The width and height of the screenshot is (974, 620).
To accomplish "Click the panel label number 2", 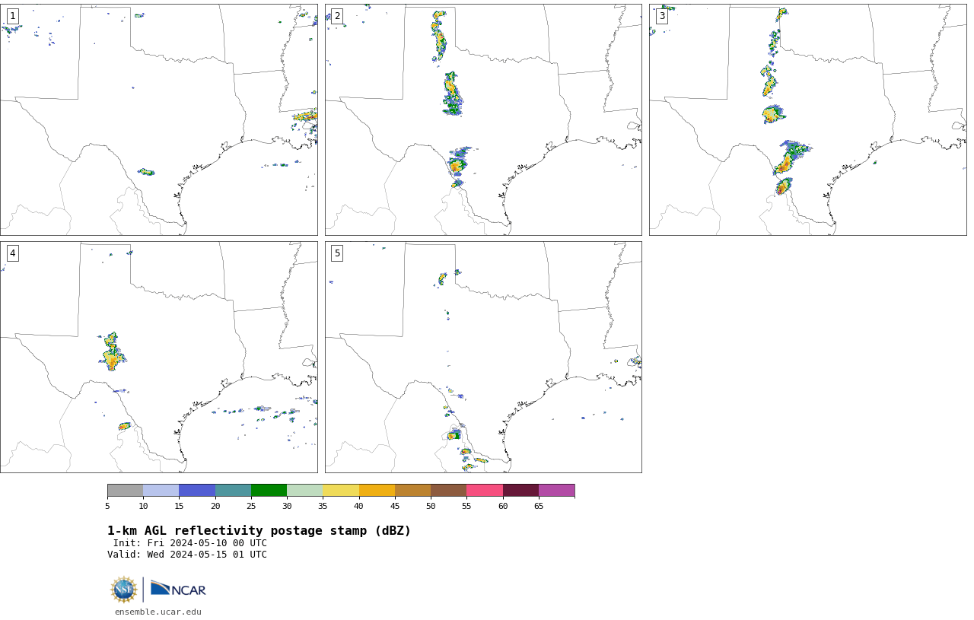I will 337,16.
